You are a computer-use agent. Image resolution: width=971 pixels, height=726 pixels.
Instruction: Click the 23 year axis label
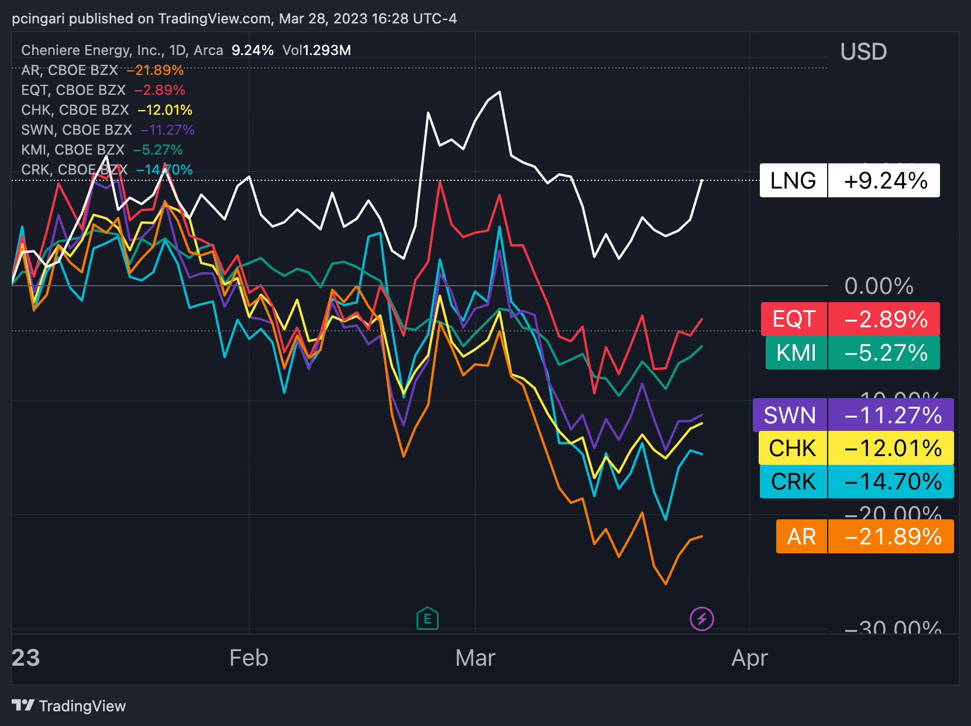click(26, 658)
